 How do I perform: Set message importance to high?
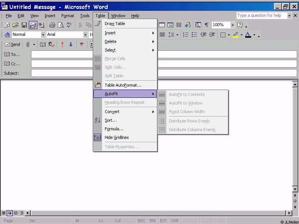point(62,44)
